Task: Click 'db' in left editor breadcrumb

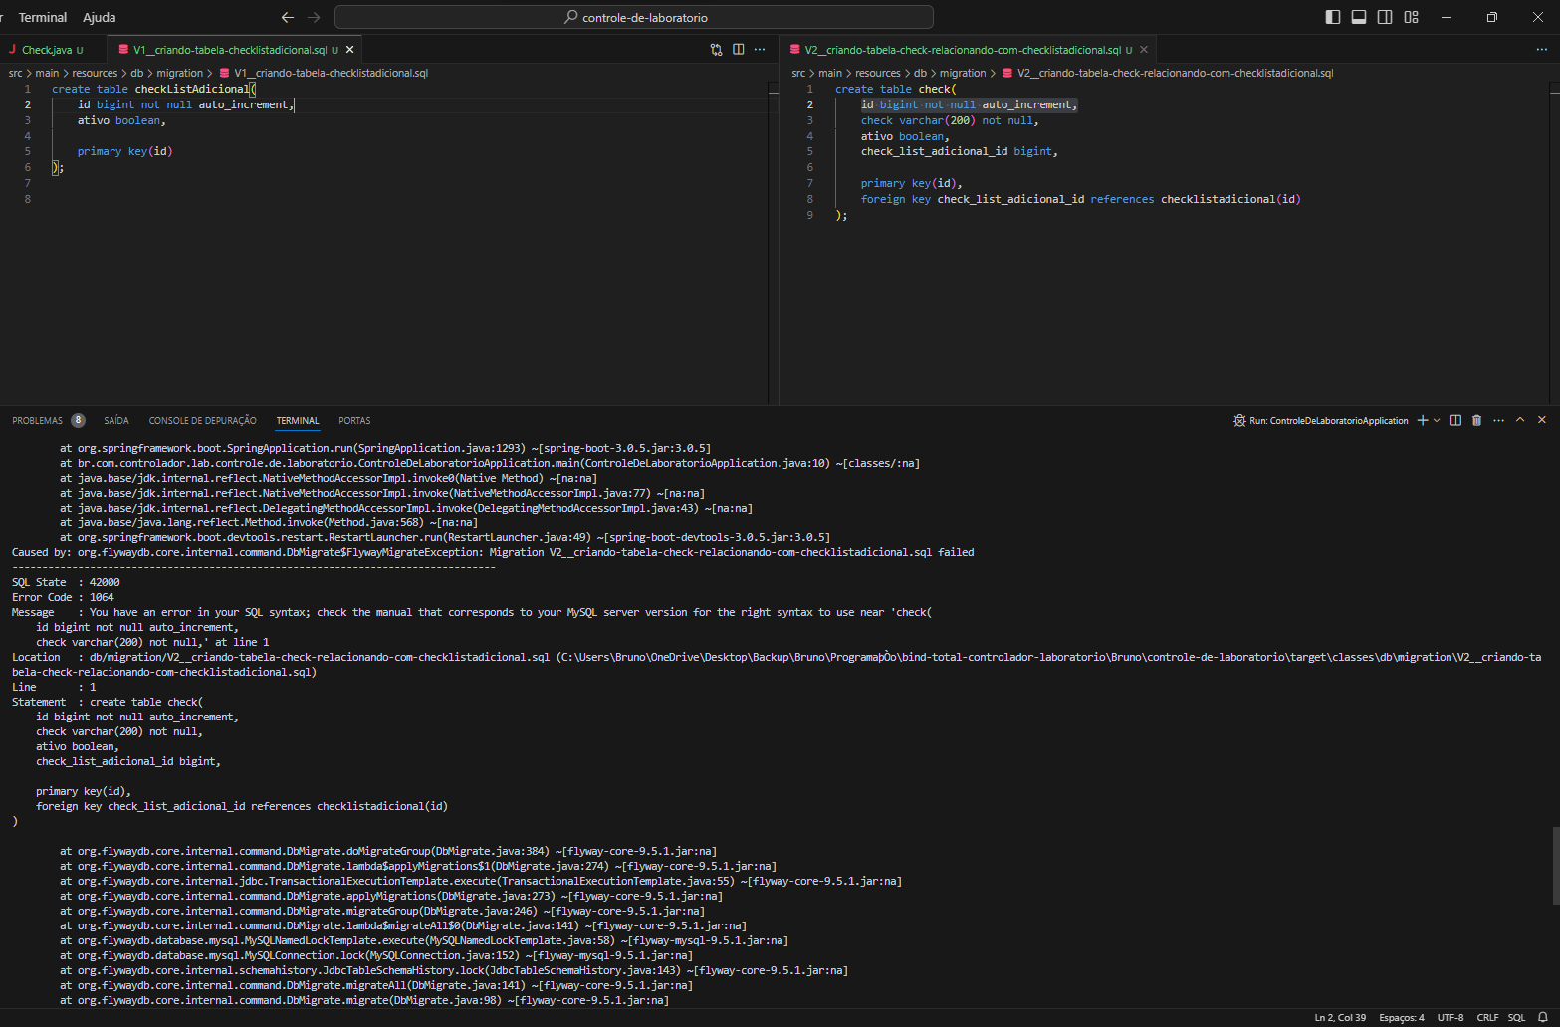Action: coord(137,73)
